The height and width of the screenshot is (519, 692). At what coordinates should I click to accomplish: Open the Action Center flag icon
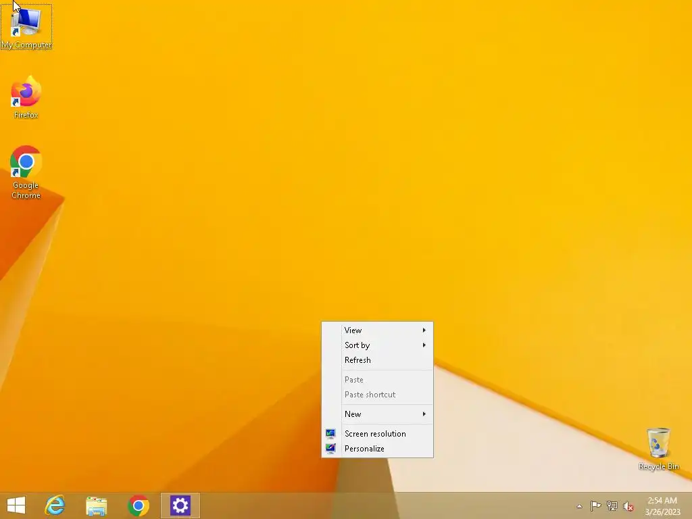tap(595, 505)
